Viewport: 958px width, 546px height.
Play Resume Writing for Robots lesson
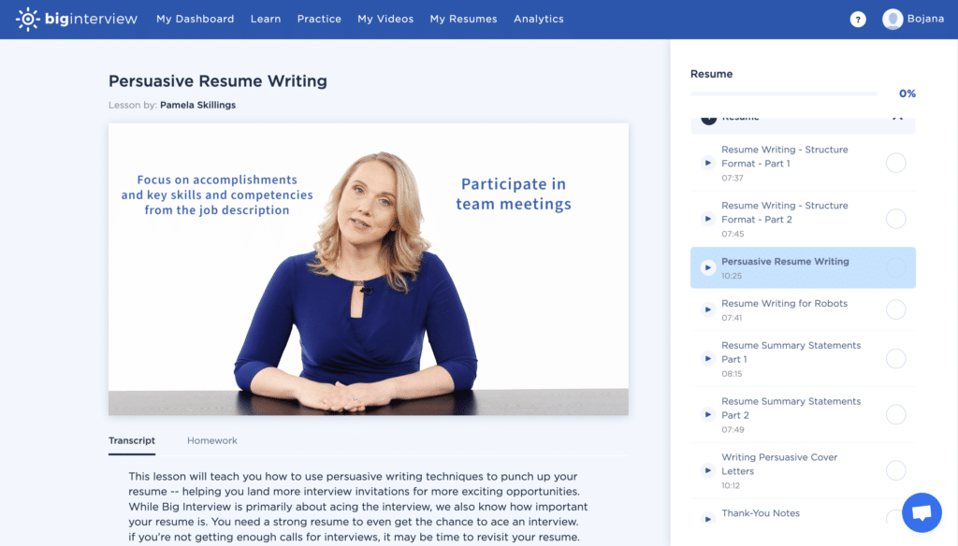point(707,309)
